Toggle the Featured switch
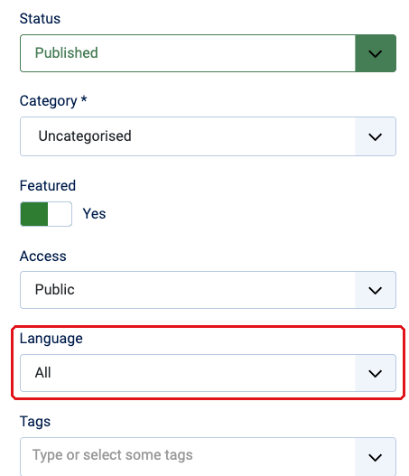409x476 pixels. (x=46, y=214)
